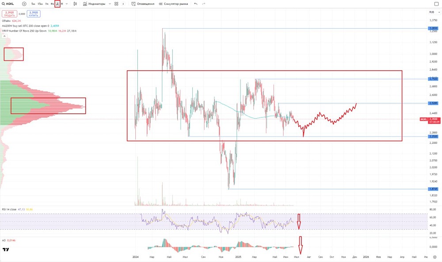Image resolution: width=442 pixels, height=262 pixels.
Task: Click 2024 on the time axis
Action: pyautogui.click(x=136, y=257)
